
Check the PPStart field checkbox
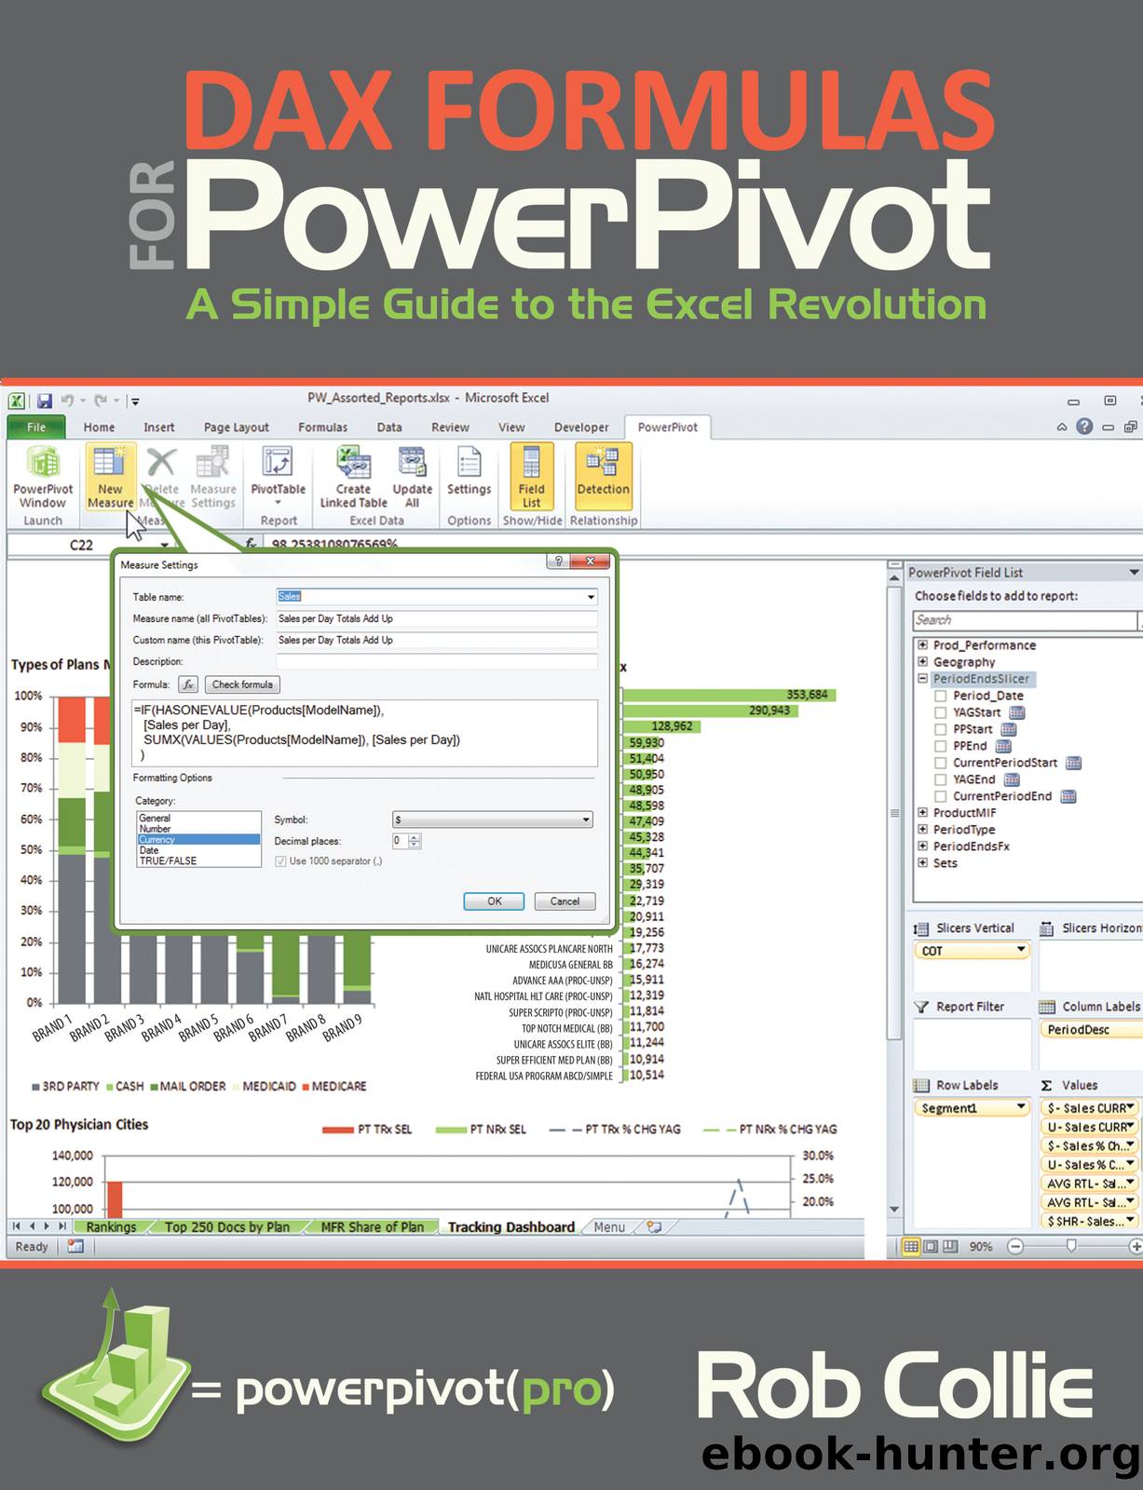(x=941, y=729)
